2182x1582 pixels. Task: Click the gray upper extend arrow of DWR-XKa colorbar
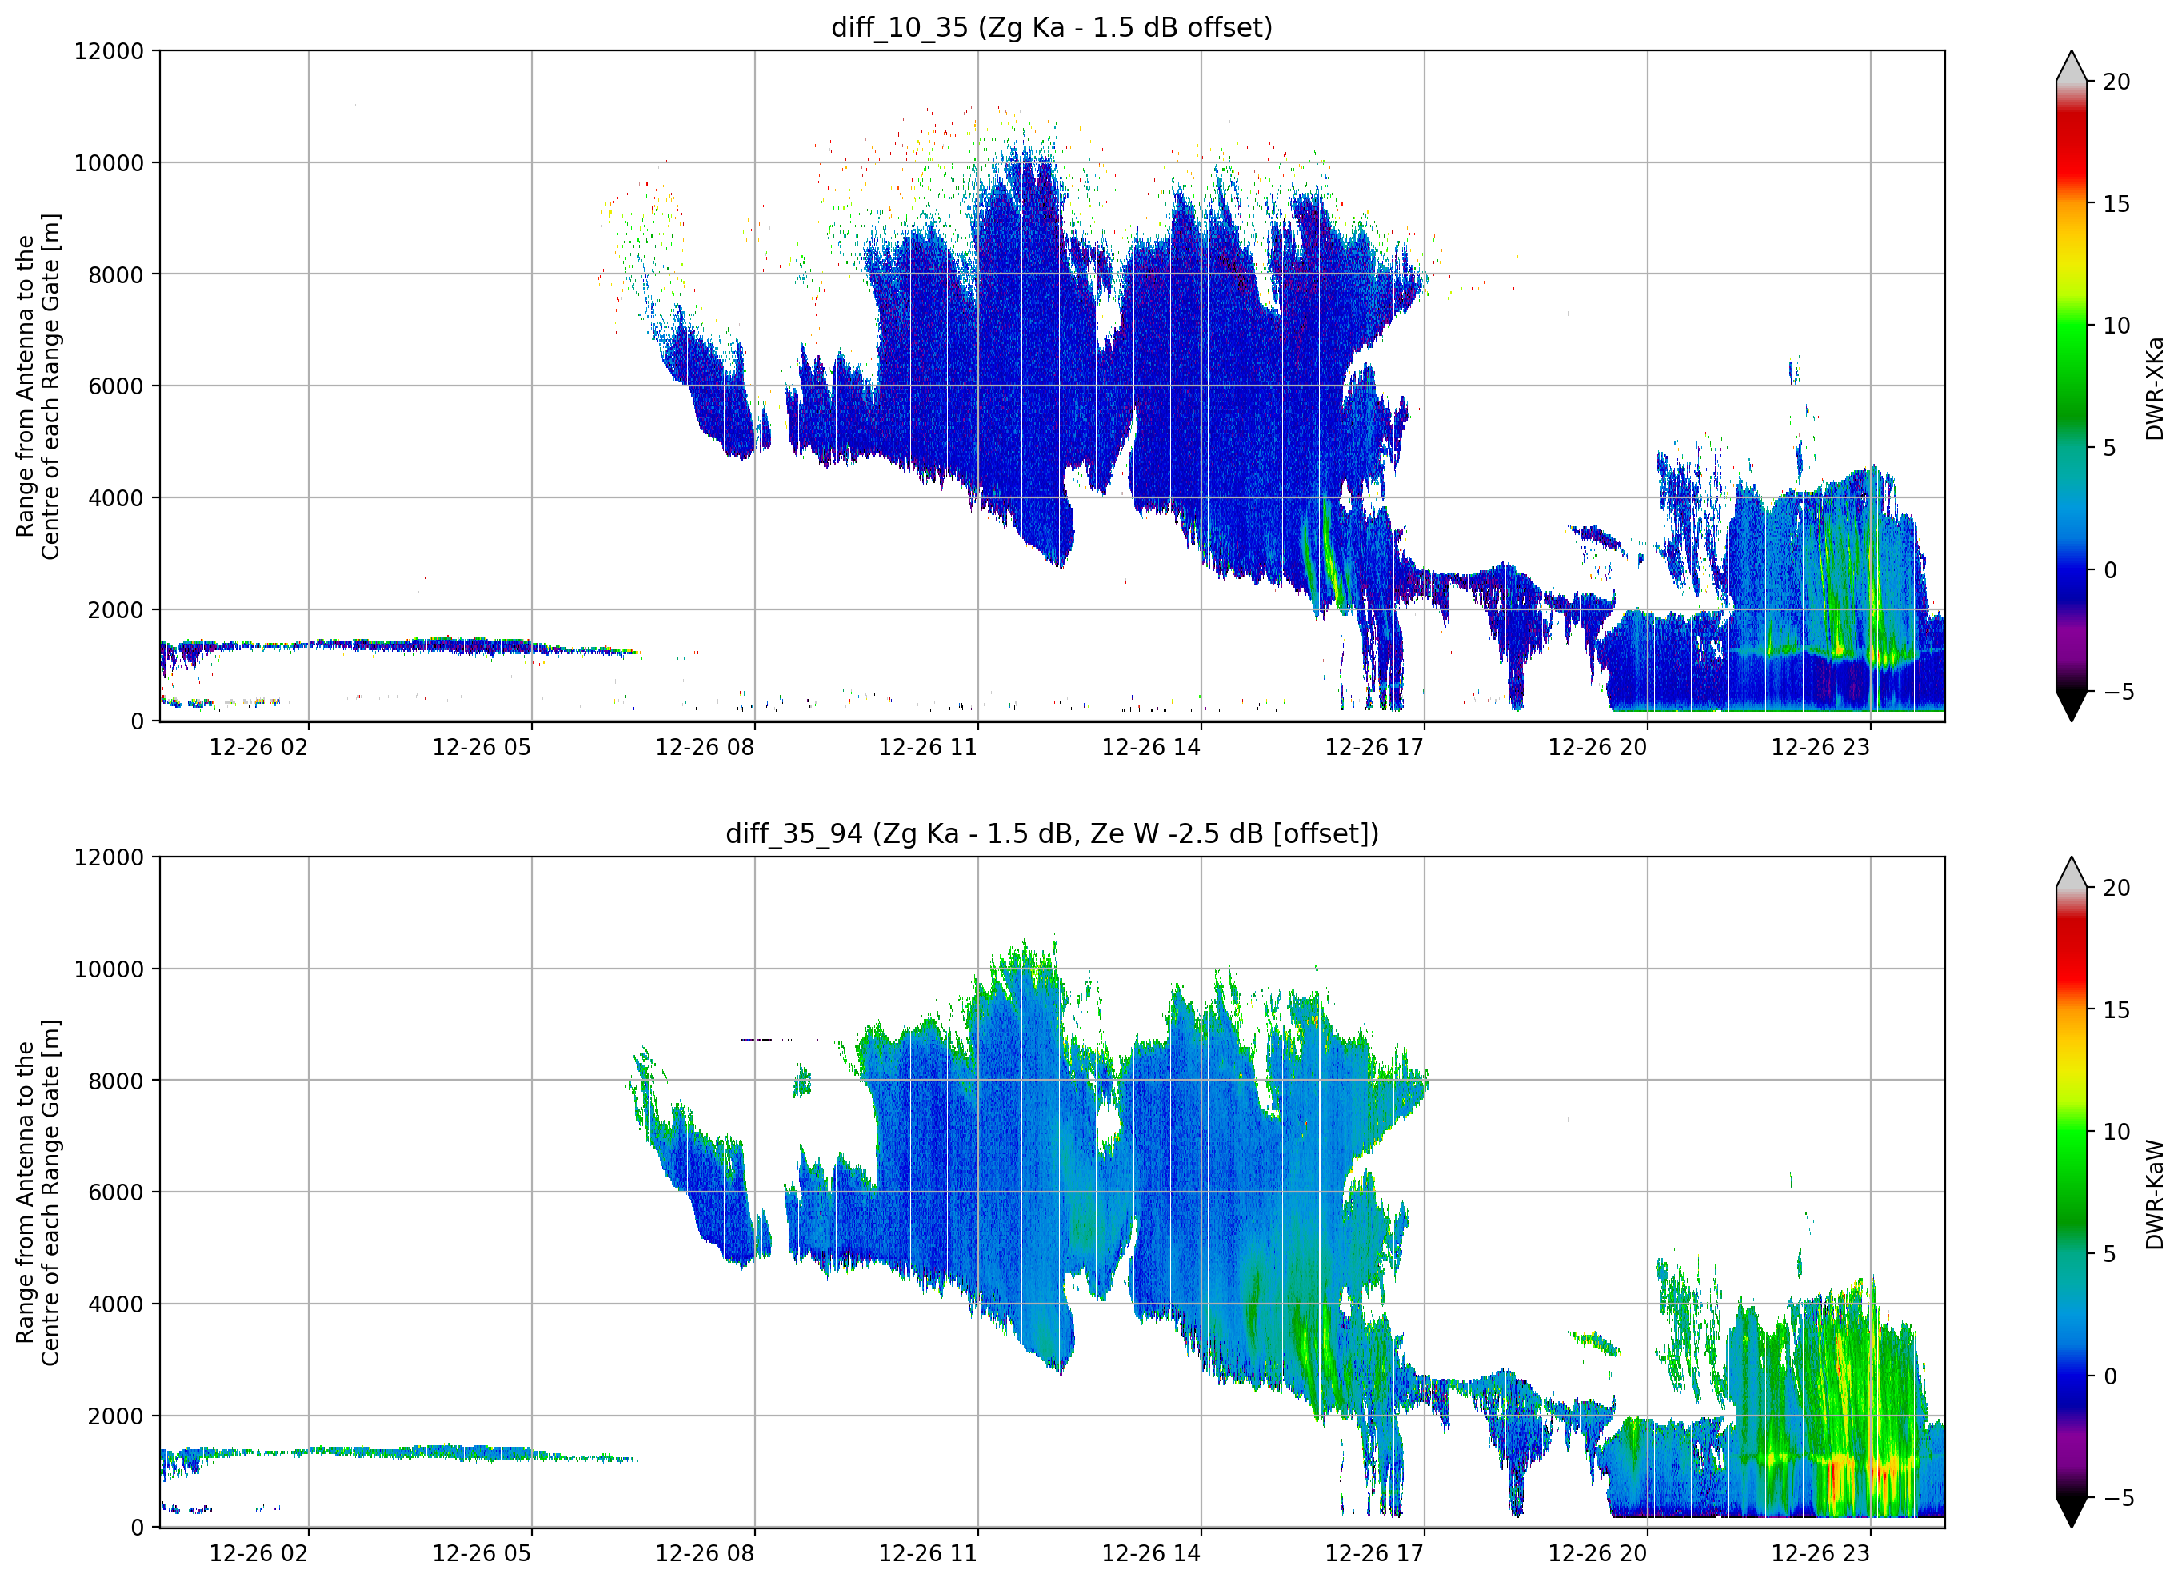coord(2072,66)
